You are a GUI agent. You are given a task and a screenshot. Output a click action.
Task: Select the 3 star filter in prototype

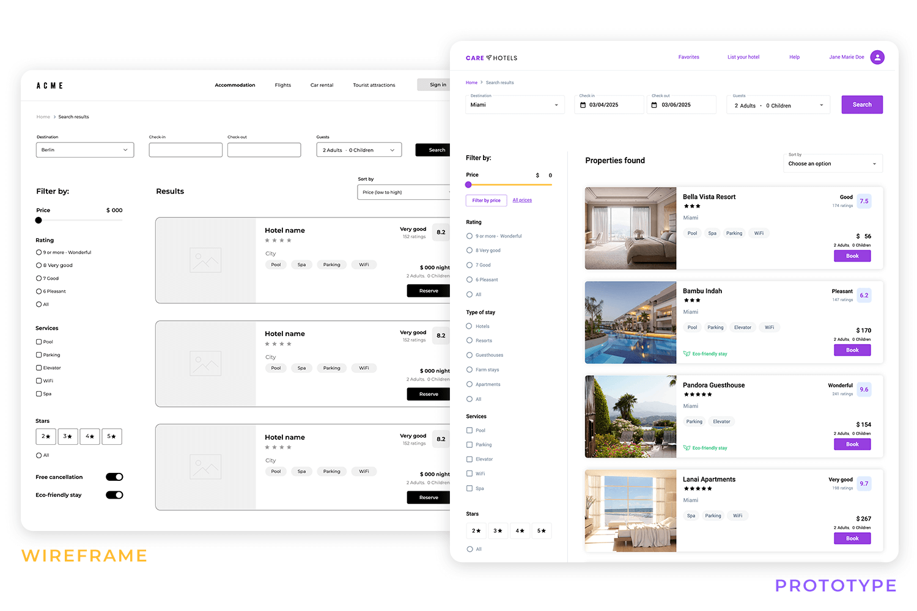click(x=498, y=531)
